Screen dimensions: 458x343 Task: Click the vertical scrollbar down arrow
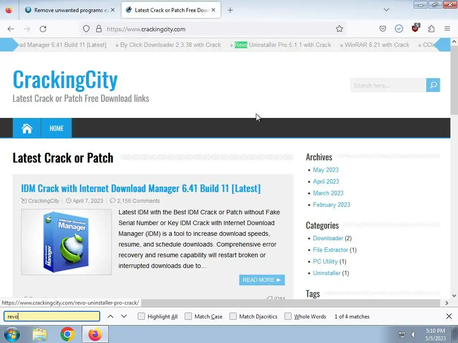tap(454, 296)
